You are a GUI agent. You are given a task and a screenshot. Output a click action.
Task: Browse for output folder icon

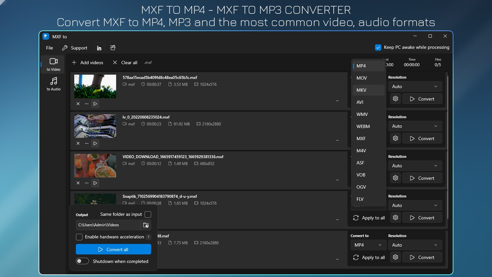click(x=146, y=225)
